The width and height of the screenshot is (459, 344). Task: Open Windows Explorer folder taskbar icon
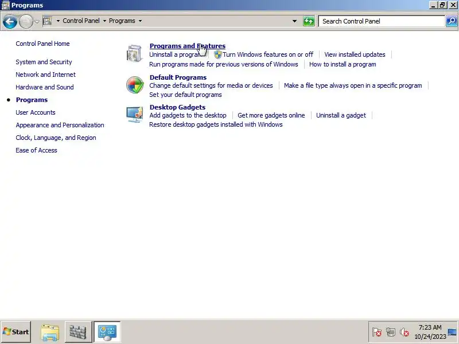(x=50, y=333)
